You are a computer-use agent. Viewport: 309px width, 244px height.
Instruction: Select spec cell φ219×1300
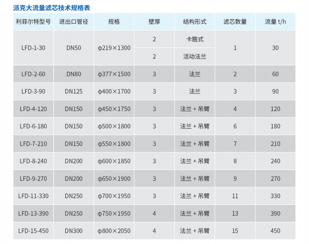coord(114,48)
